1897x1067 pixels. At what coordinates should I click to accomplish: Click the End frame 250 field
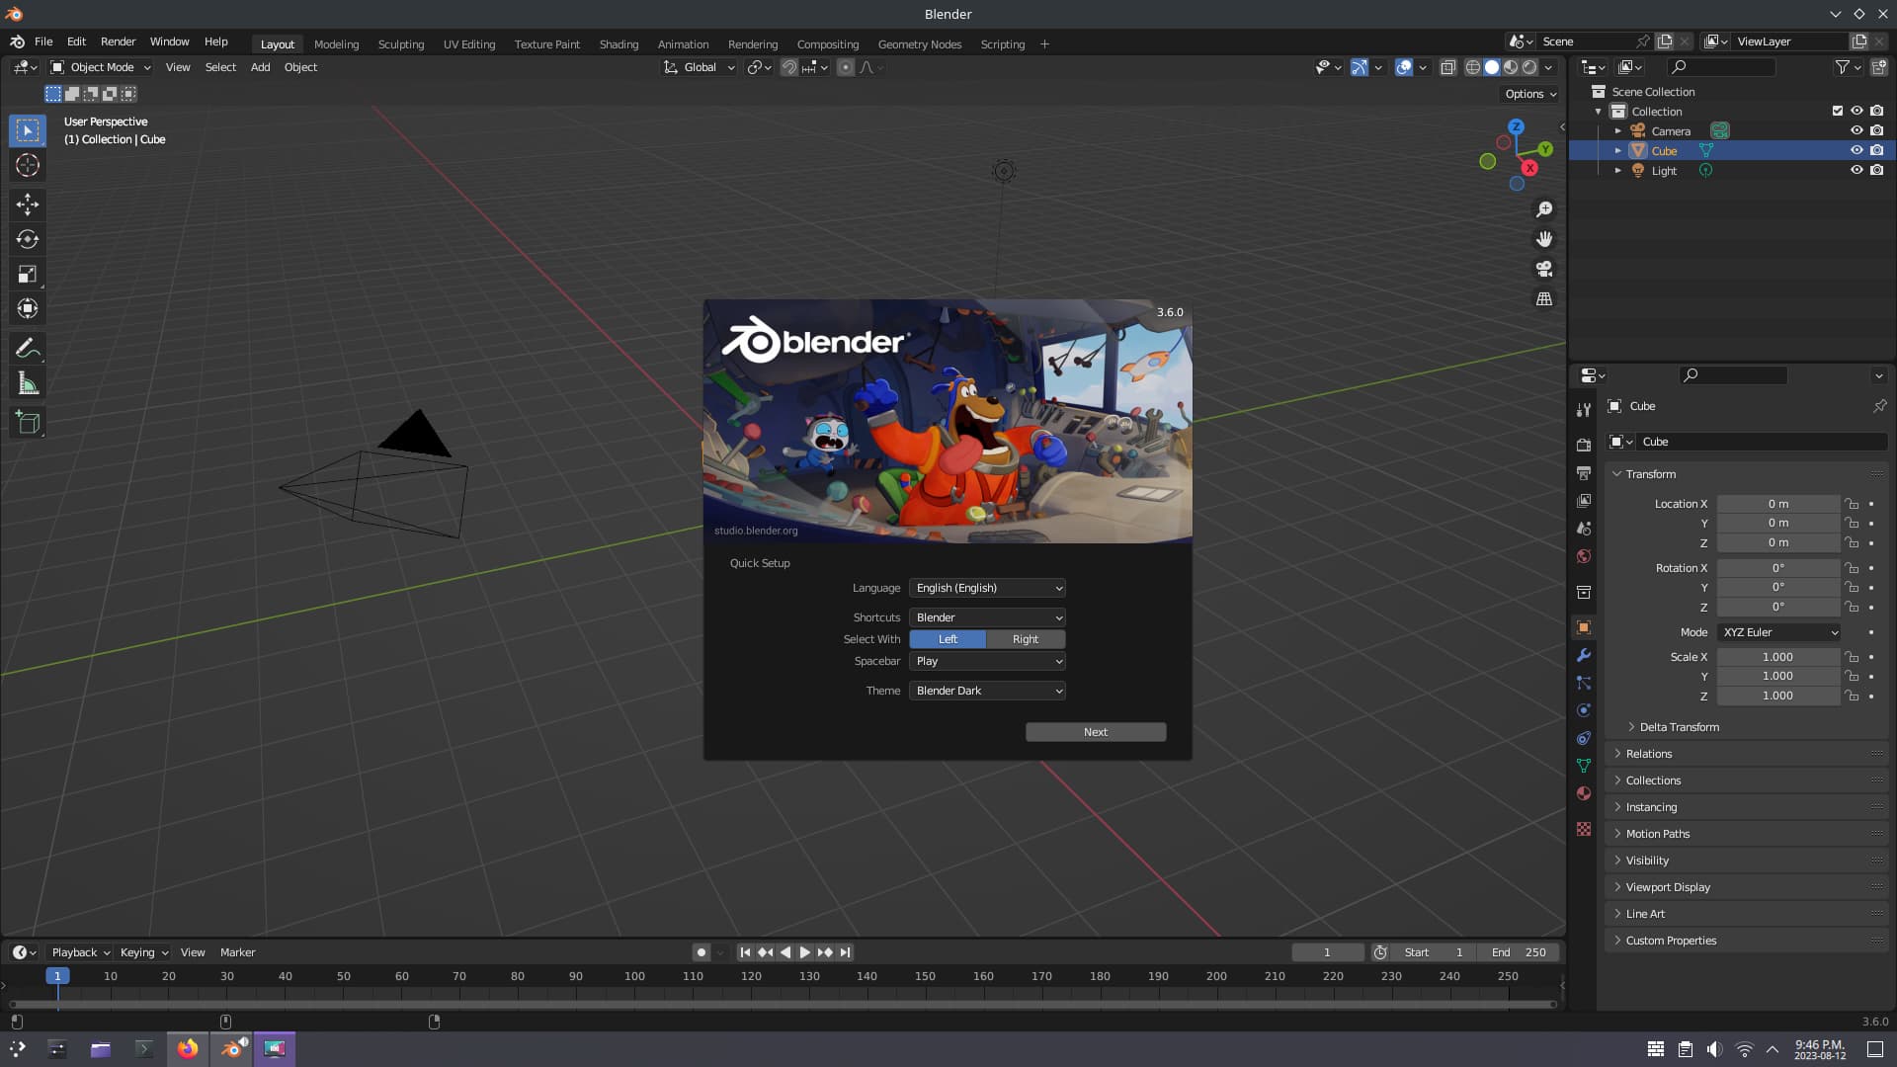click(x=1519, y=952)
